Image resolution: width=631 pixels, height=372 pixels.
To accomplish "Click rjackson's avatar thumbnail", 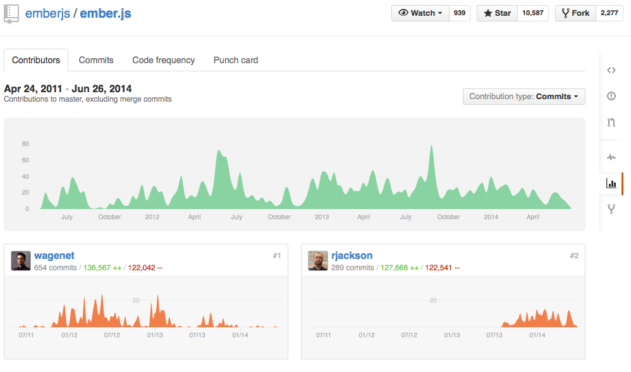I will click(318, 261).
